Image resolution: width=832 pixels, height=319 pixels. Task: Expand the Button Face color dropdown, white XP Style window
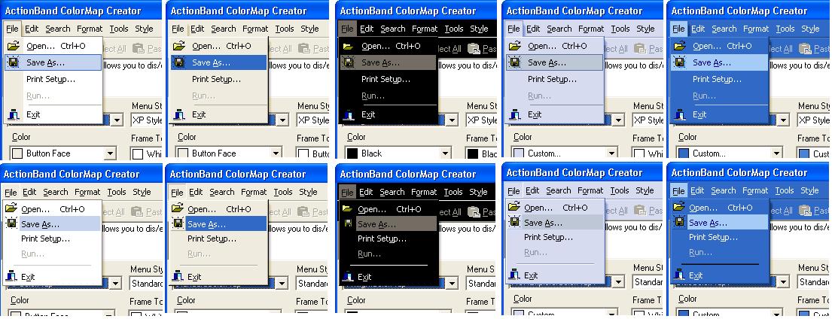[x=110, y=153]
